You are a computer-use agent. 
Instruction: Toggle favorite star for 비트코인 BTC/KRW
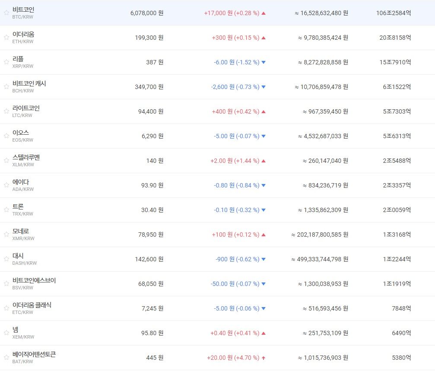click(6, 13)
